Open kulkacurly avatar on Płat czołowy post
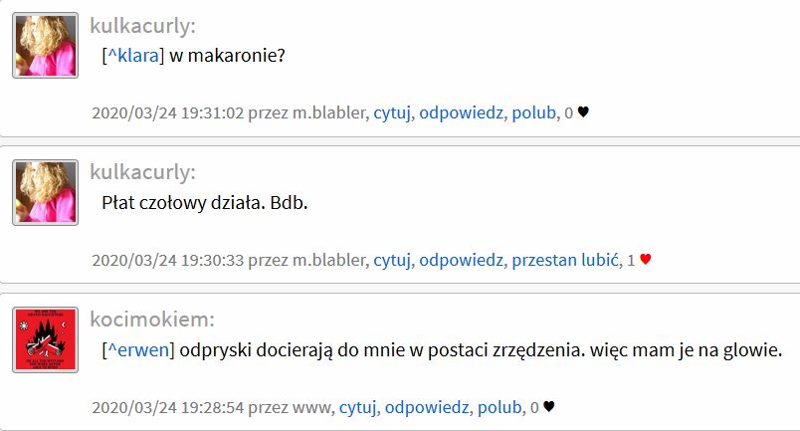Screen dimensions: 800x431 pos(46,192)
